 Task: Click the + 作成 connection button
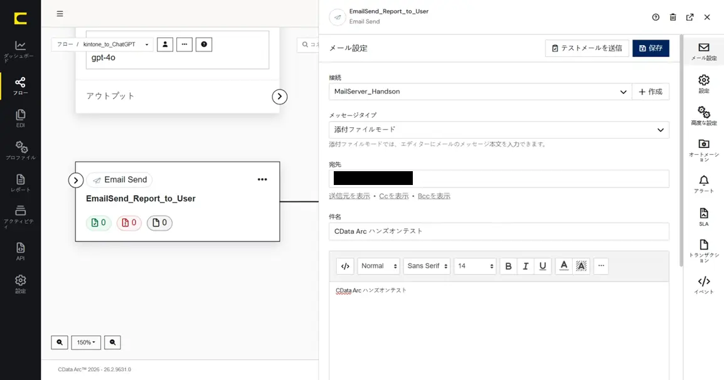(x=650, y=92)
